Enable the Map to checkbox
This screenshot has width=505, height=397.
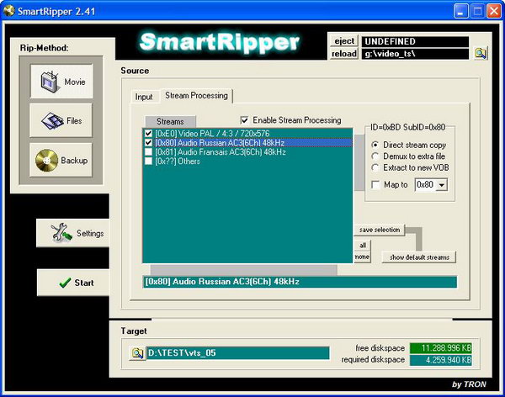pos(375,185)
